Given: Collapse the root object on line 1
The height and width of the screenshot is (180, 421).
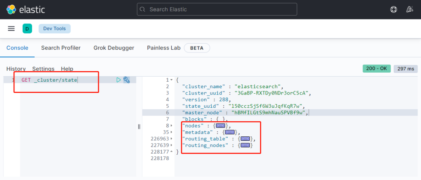Looking at the screenshot, I should pyautogui.click(x=171, y=80).
